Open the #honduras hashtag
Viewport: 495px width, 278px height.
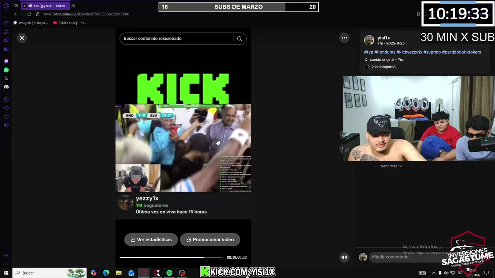pos(385,52)
